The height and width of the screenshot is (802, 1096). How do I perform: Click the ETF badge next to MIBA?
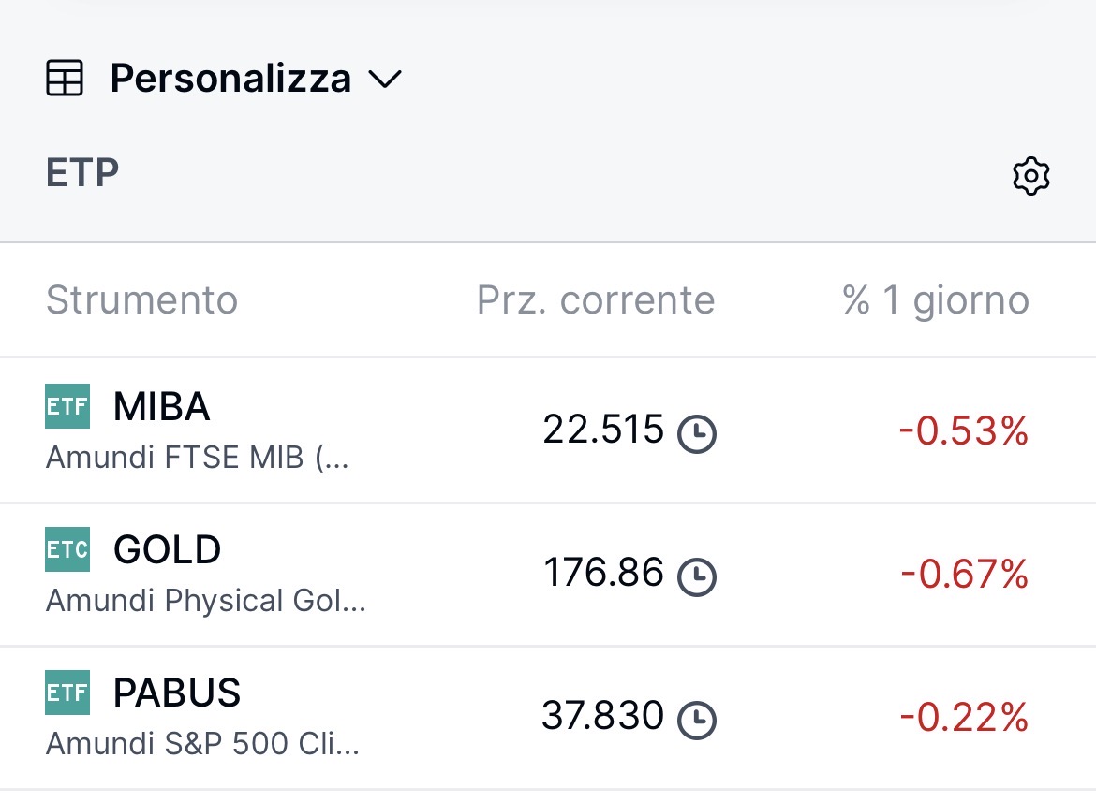67,406
